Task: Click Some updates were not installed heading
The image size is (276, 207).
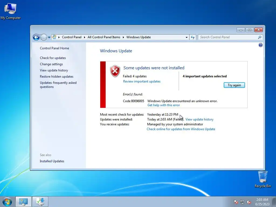Action: click(154, 68)
